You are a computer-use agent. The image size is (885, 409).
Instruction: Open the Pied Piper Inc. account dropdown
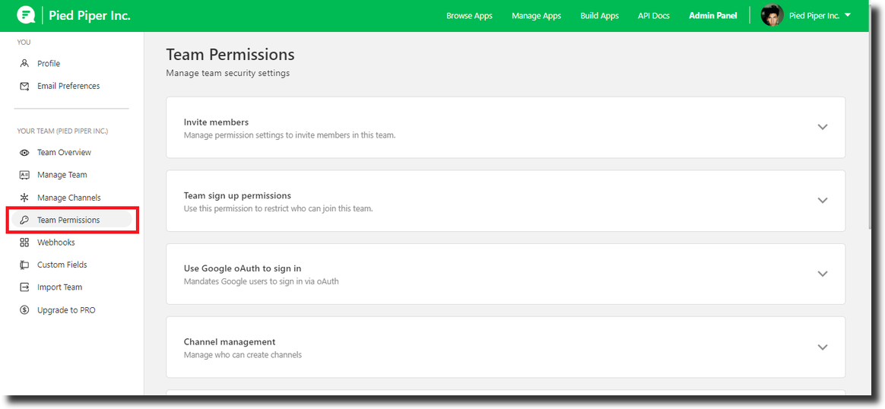(820, 16)
